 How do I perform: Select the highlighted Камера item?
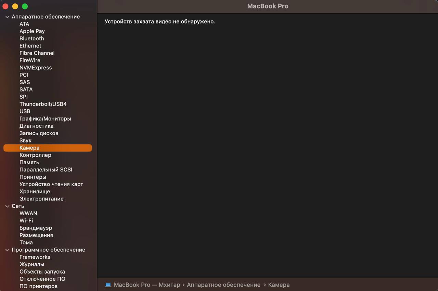[48, 148]
